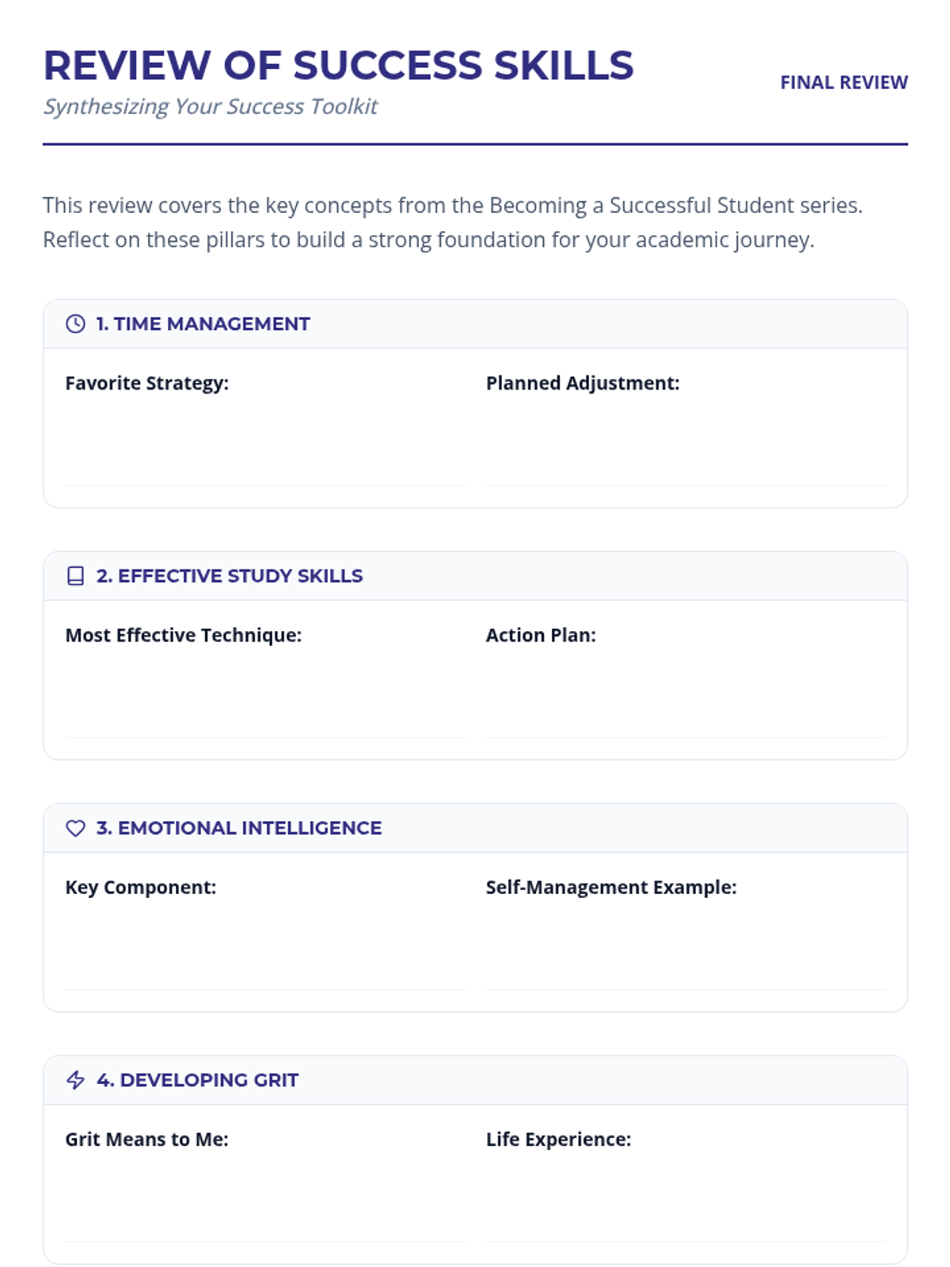This screenshot has height=1267, width=950.
Task: Click the FINAL REVIEW label
Action: click(843, 82)
